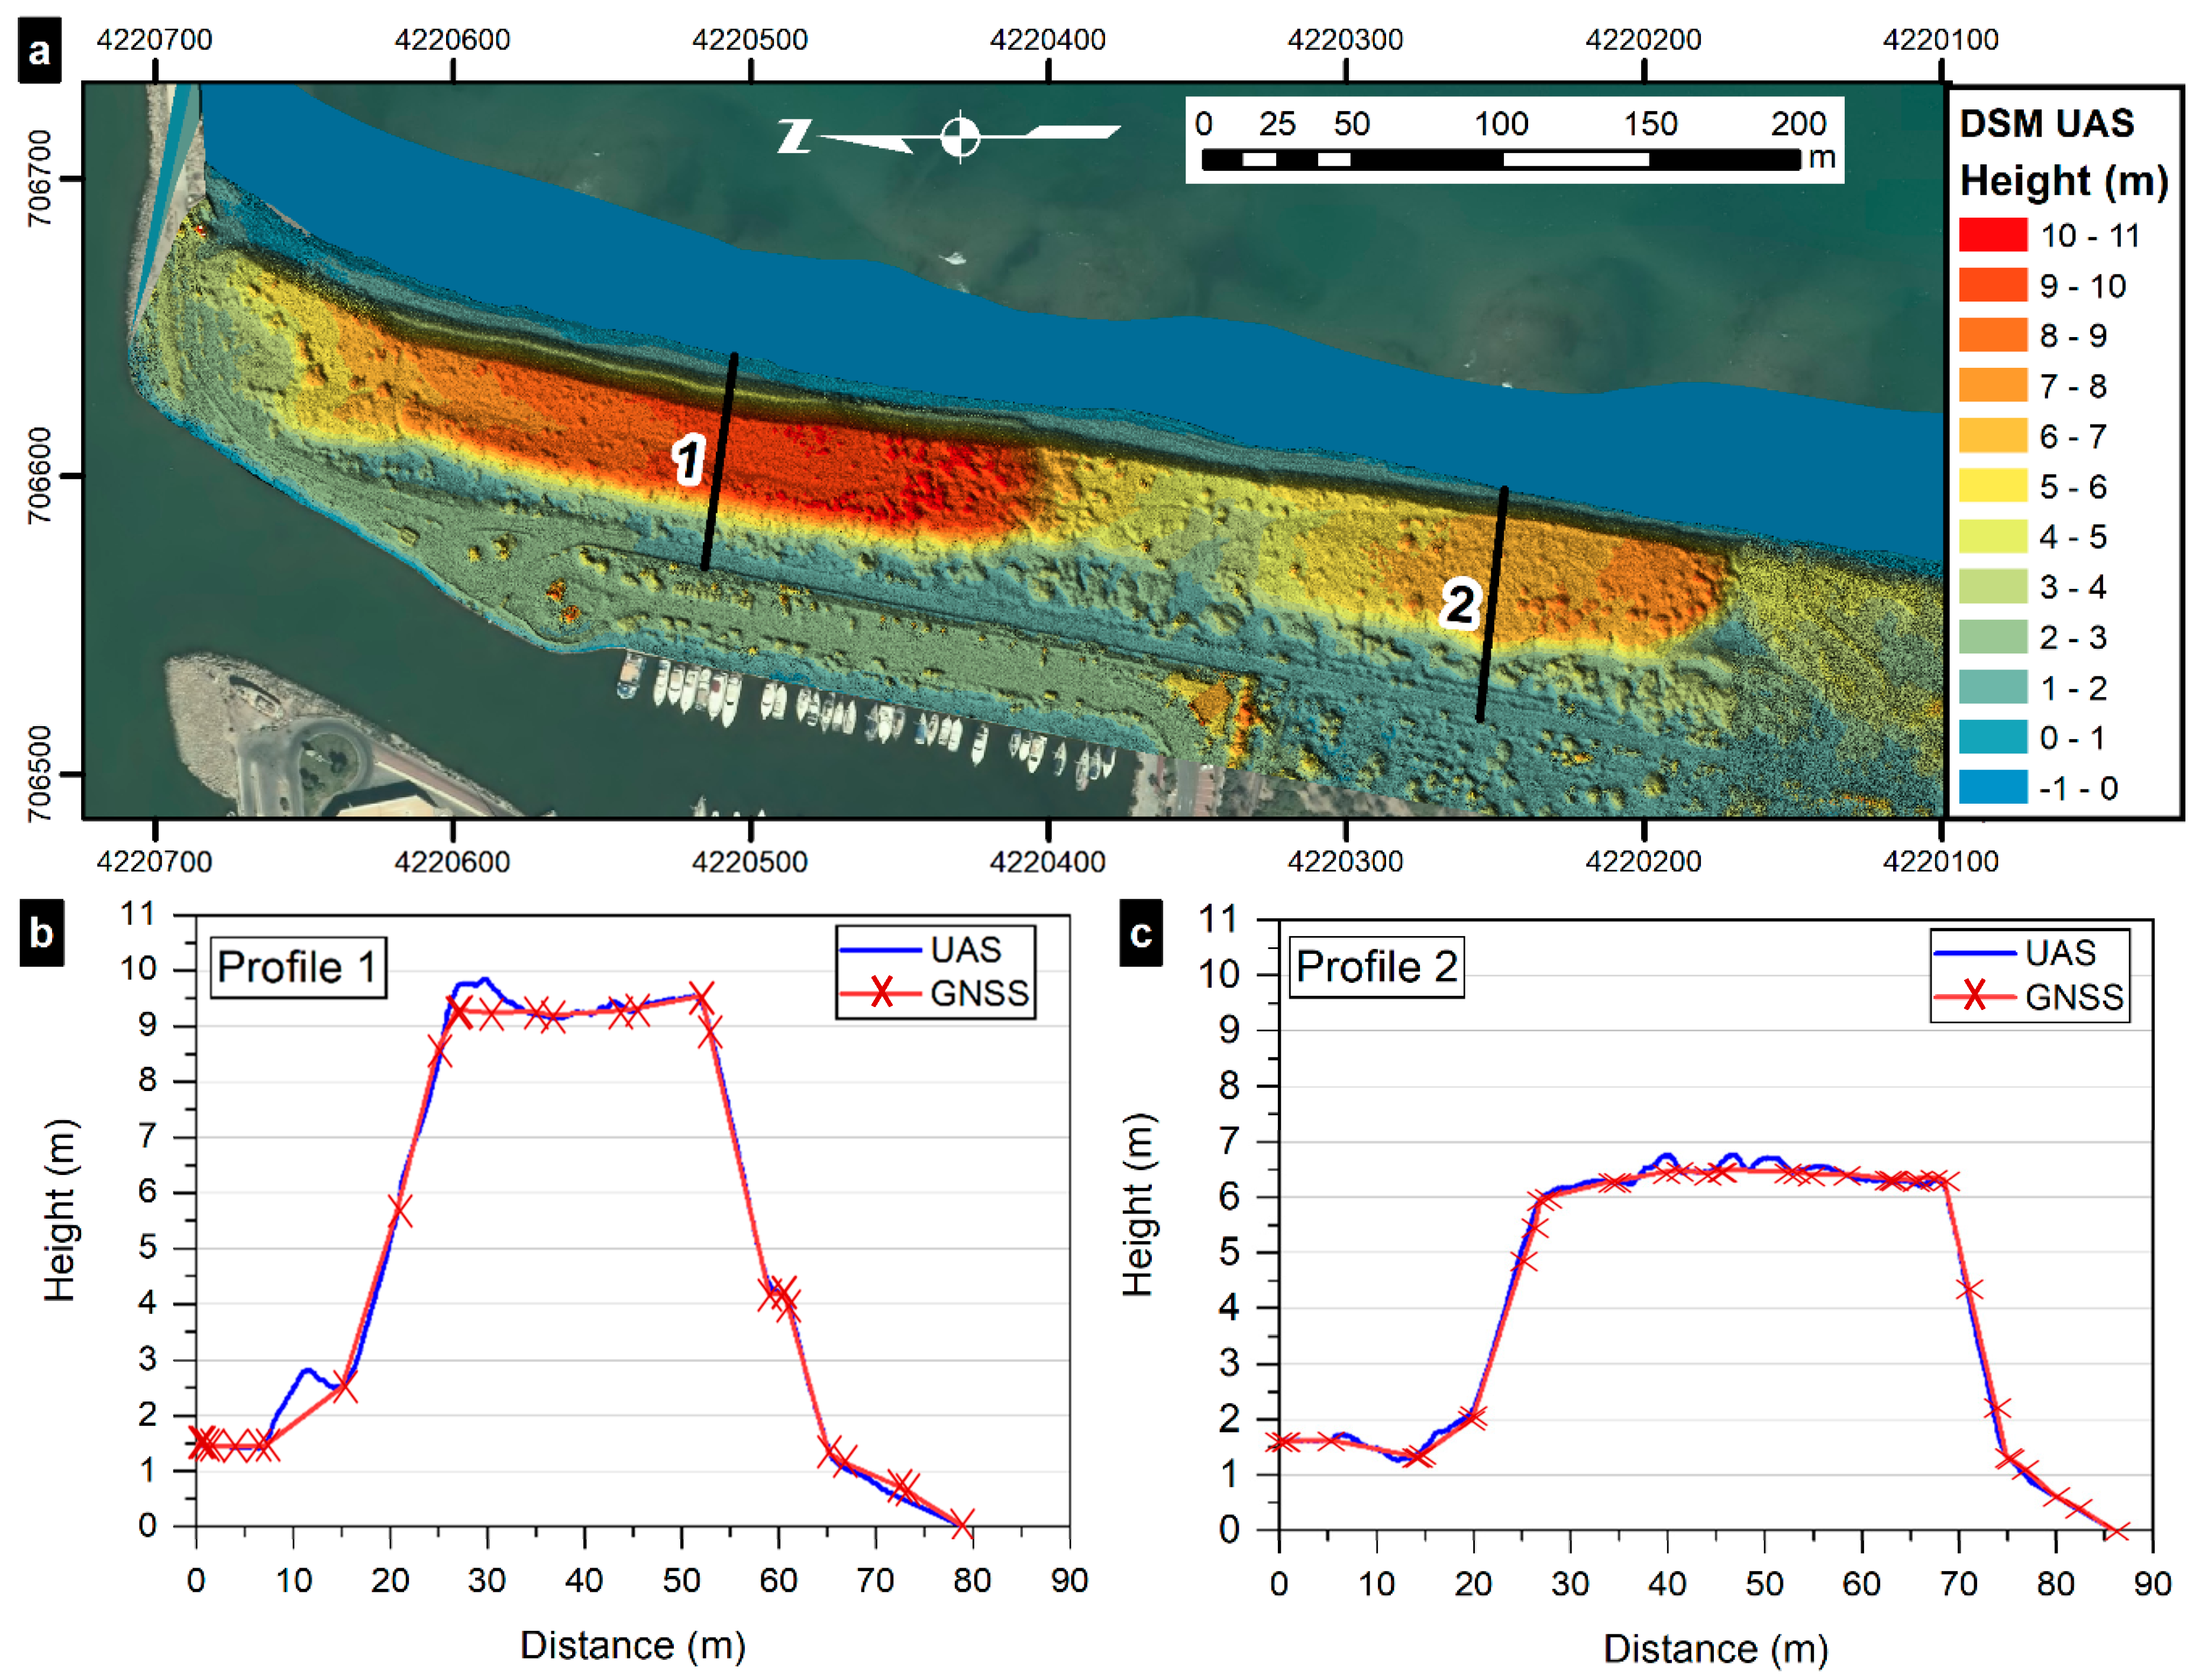Click the GNSS legend entry in Profile 1
This screenshot has width=2199, height=1680.
(x=934, y=993)
